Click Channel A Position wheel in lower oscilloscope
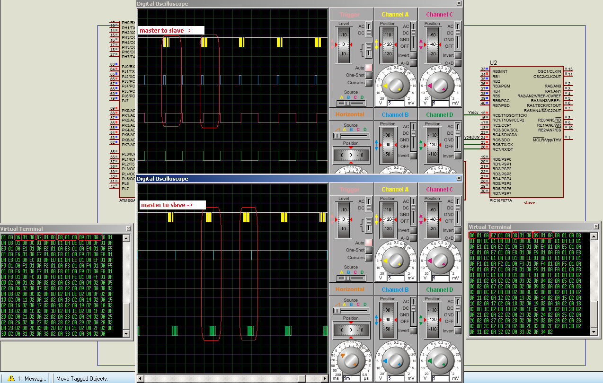 (389, 219)
